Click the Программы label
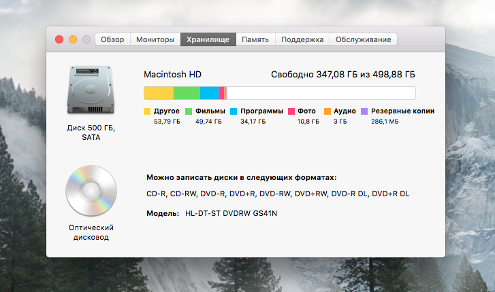 pyautogui.click(x=261, y=111)
